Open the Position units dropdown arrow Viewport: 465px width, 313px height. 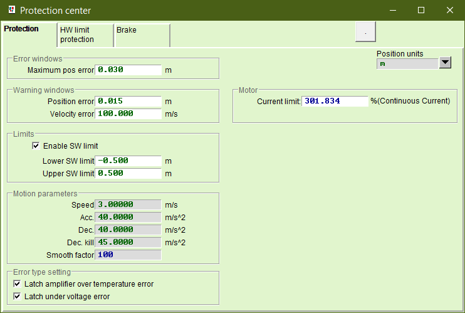(x=445, y=63)
